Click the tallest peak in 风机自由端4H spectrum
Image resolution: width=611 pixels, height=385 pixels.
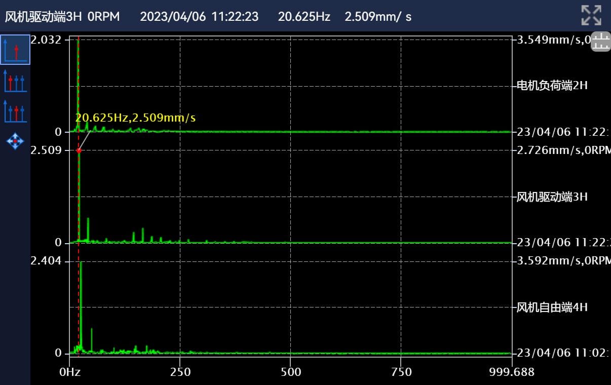click(81, 263)
